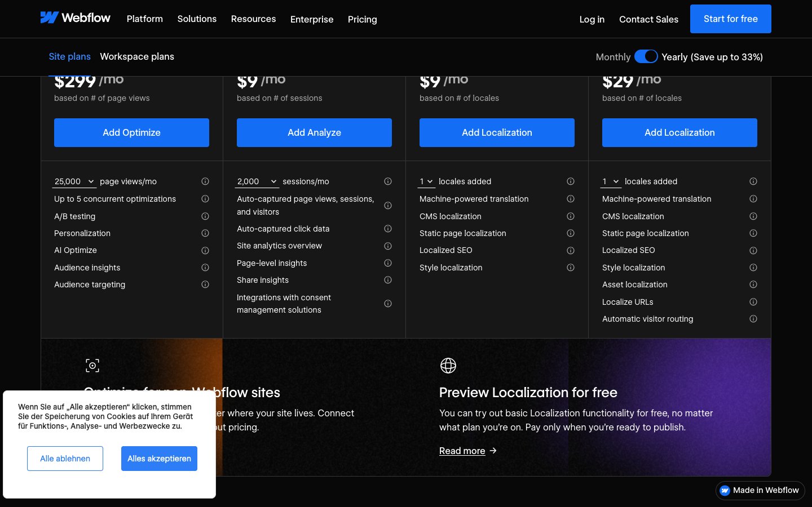This screenshot has height=507, width=812.
Task: Open the 25,000 page views dropdown
Action: pyautogui.click(x=74, y=181)
